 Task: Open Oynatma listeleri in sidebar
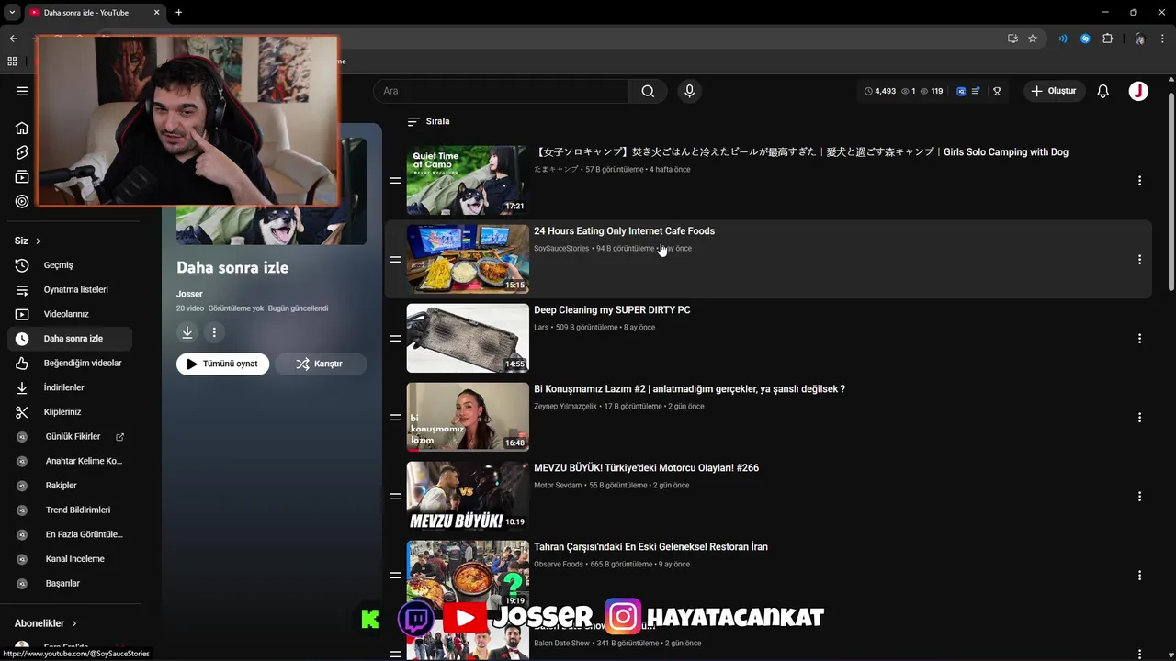70,289
